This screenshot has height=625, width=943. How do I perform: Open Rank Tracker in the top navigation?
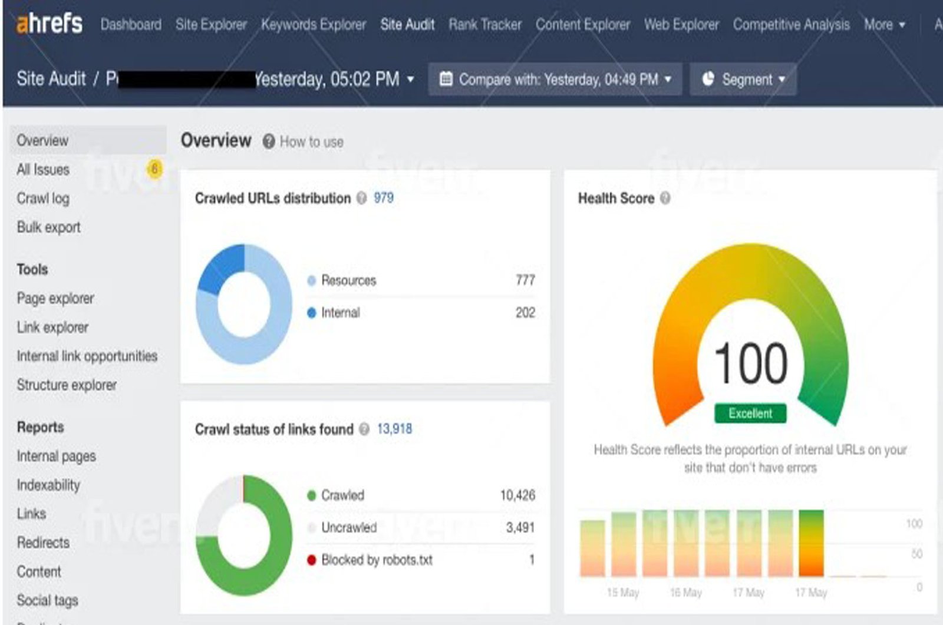pos(485,25)
